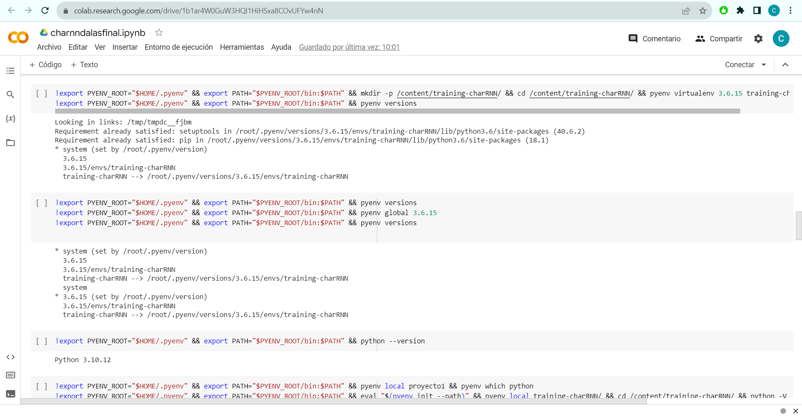Screen dimensions: 802x416
Task: Click the bottom horizontal scrollbar
Action: tap(334, 401)
